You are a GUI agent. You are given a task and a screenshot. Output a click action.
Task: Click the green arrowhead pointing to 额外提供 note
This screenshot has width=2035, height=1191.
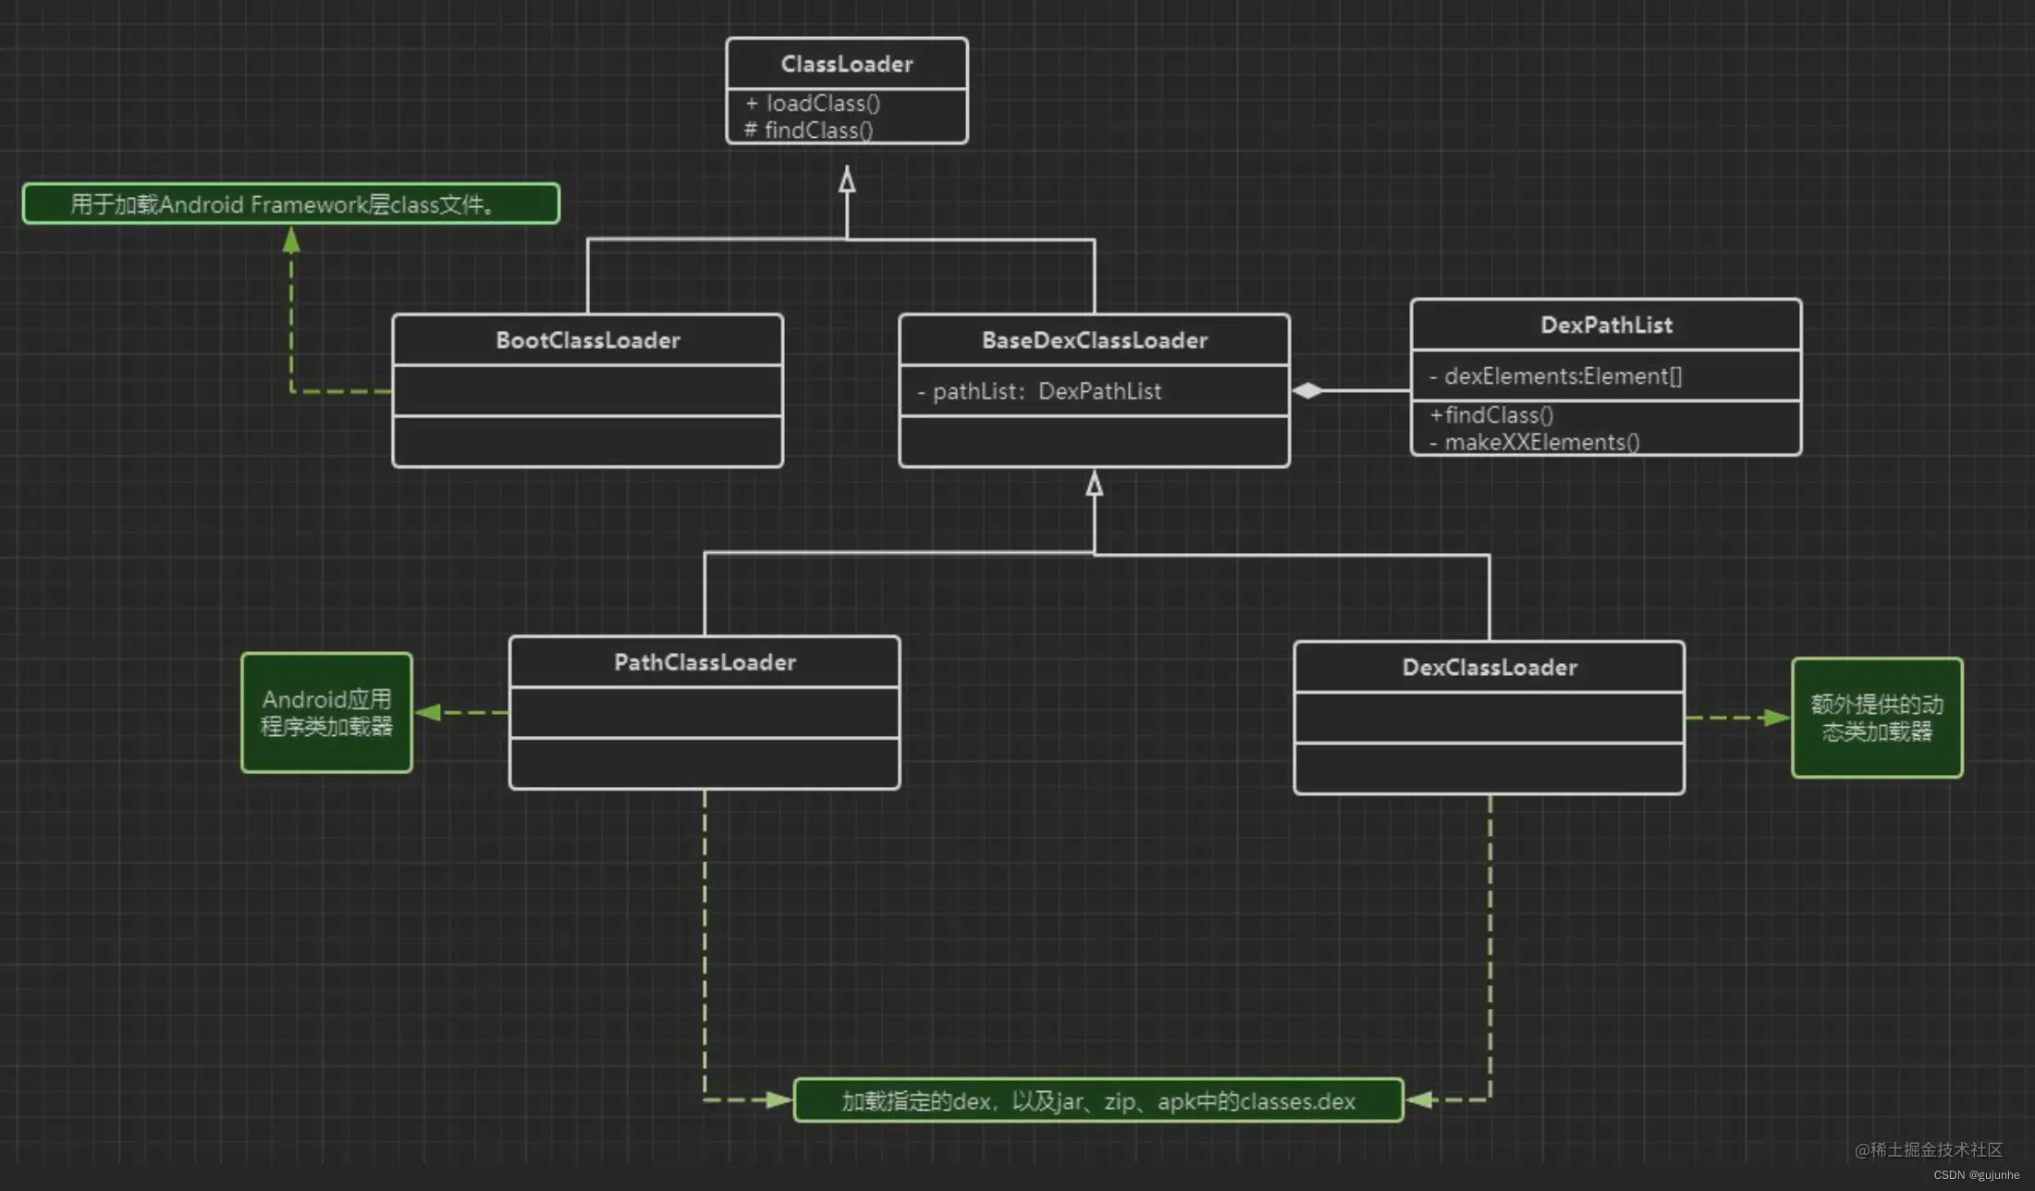[x=1776, y=718]
